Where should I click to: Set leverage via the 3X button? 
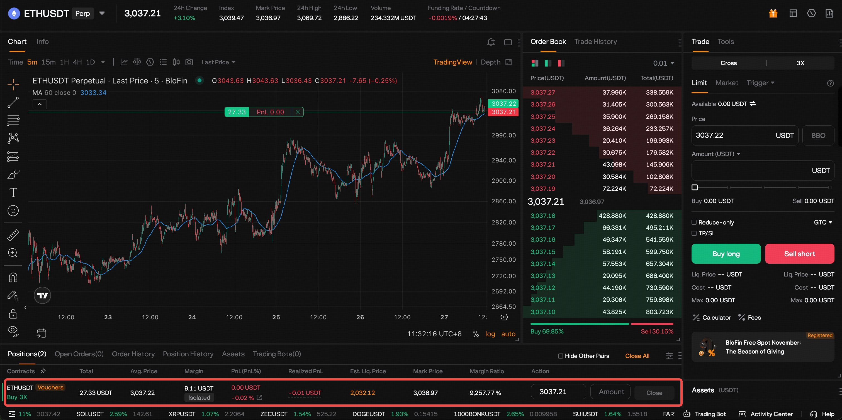(x=800, y=63)
